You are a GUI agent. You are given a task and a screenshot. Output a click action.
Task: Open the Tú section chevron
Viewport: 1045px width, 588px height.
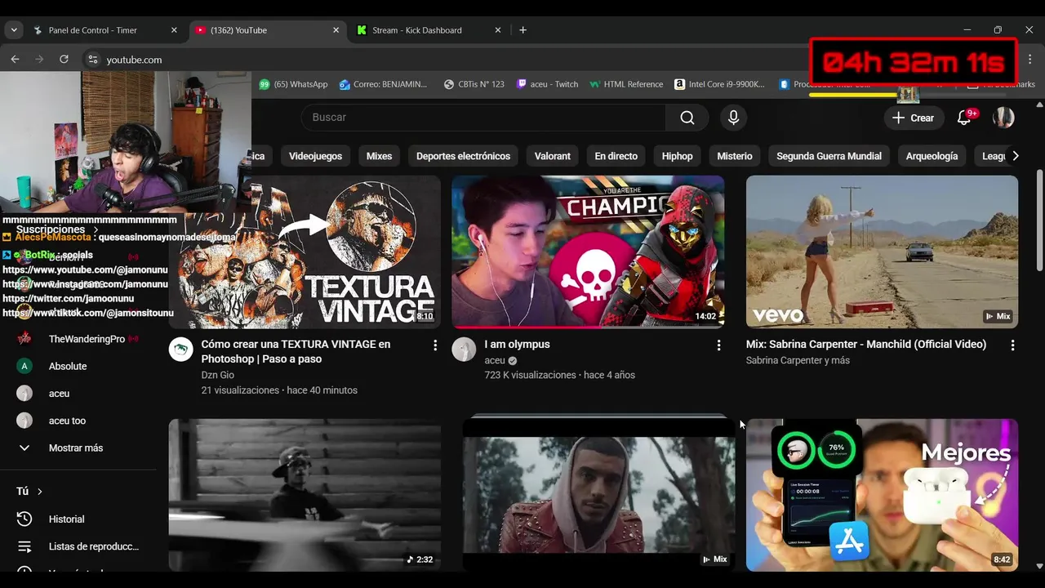tap(39, 492)
